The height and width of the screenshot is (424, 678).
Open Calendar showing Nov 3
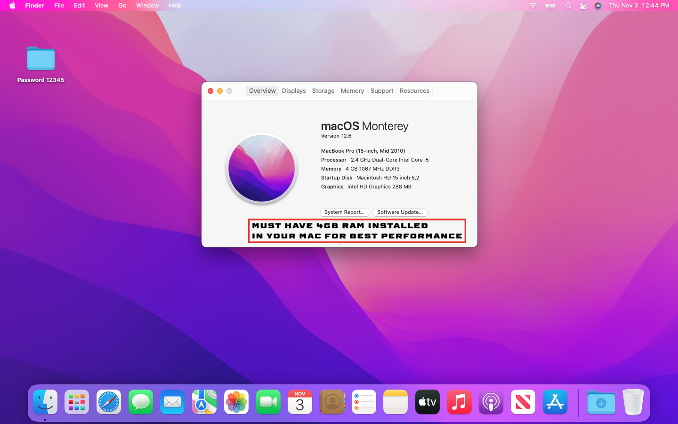click(x=300, y=402)
